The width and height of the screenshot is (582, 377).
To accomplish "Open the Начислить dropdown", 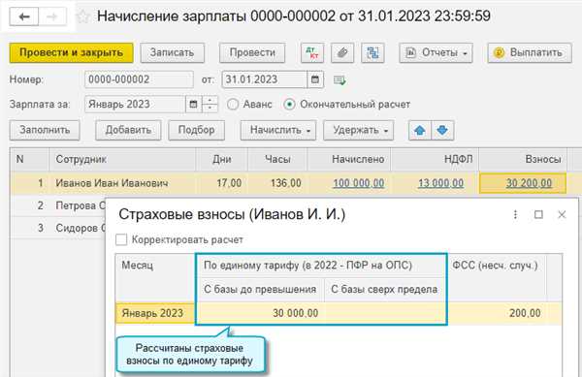I will click(278, 130).
